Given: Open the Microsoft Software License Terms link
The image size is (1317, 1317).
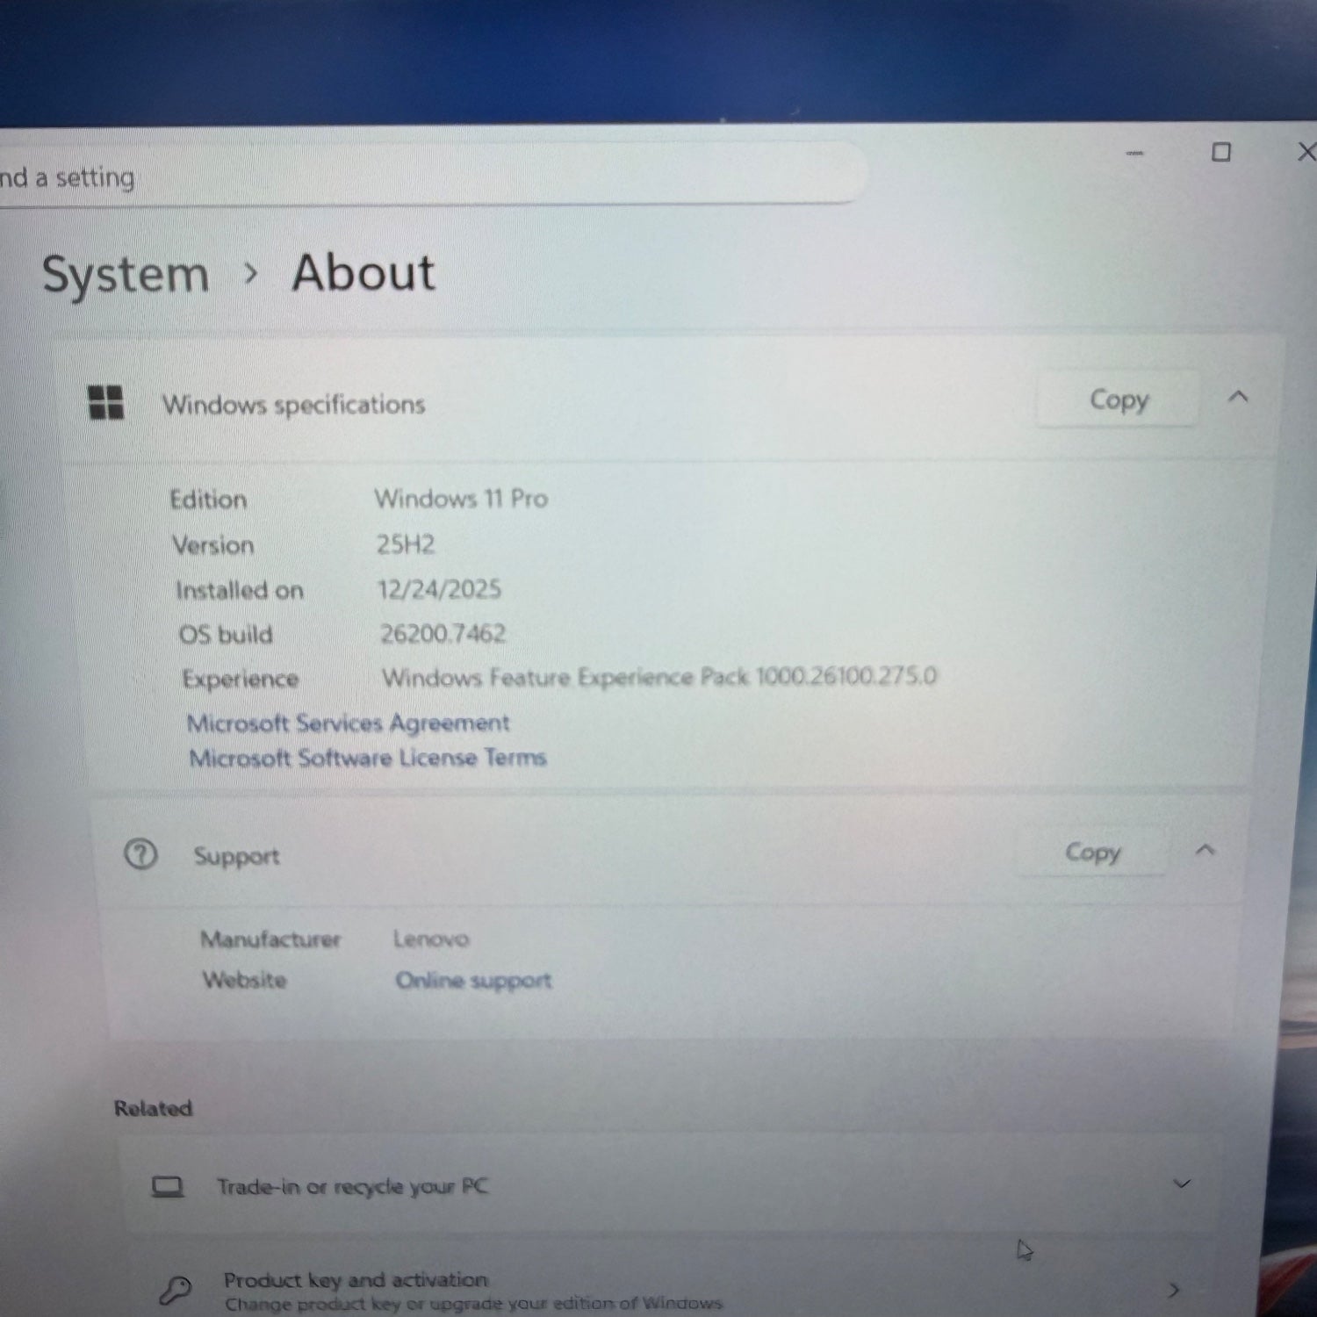Looking at the screenshot, I should pyautogui.click(x=368, y=758).
